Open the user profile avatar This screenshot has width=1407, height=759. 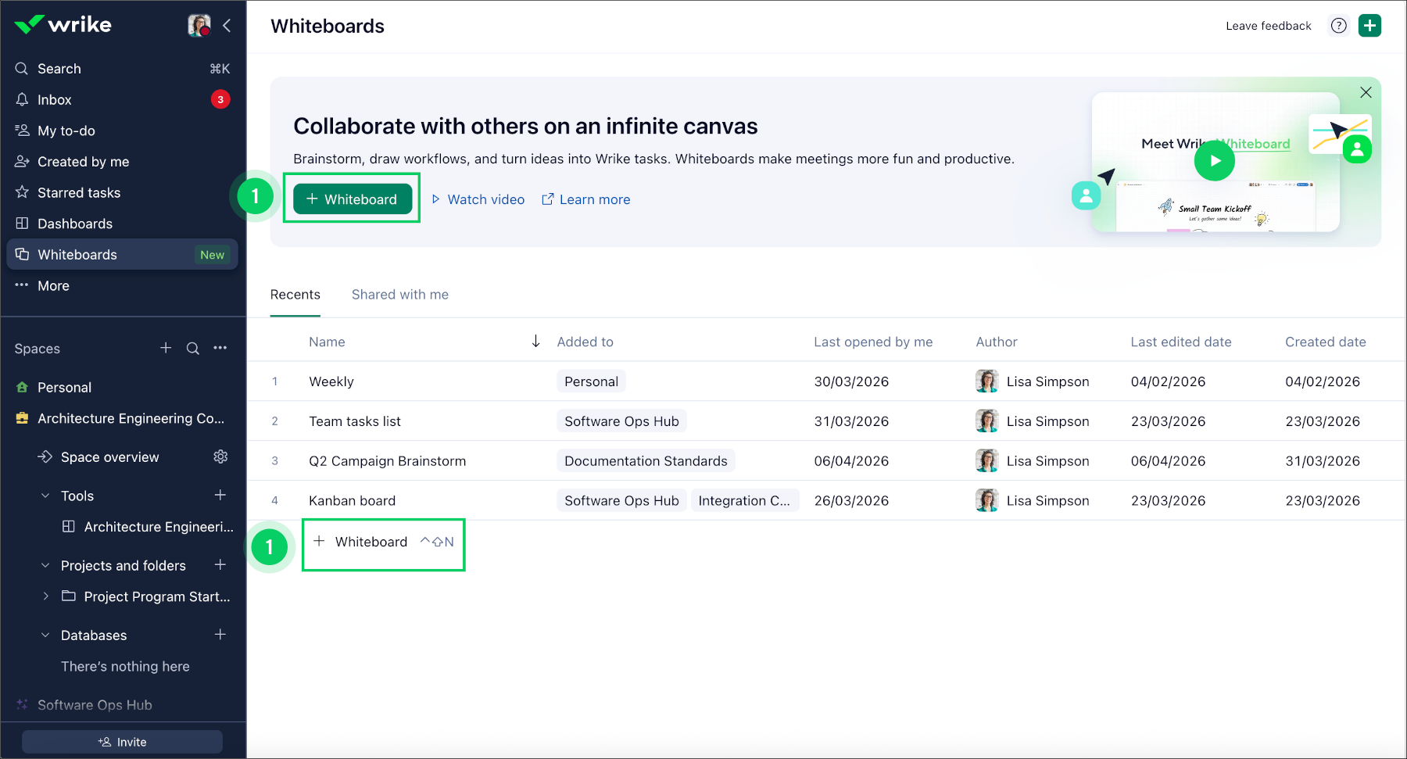pos(199,26)
